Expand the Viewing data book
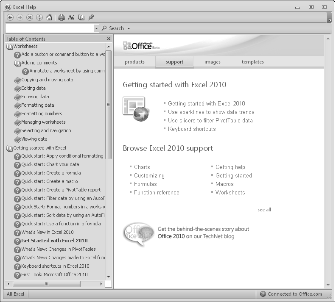This screenshot has height=302, width=336. 17,139
